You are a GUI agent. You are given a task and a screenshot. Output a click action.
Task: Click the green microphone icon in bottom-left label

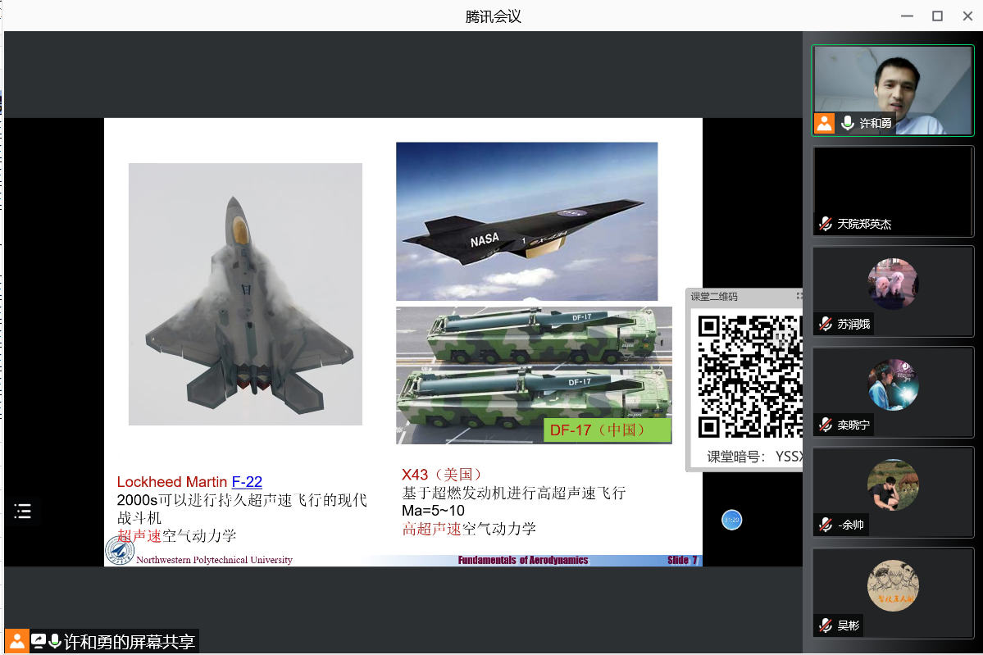coord(55,641)
